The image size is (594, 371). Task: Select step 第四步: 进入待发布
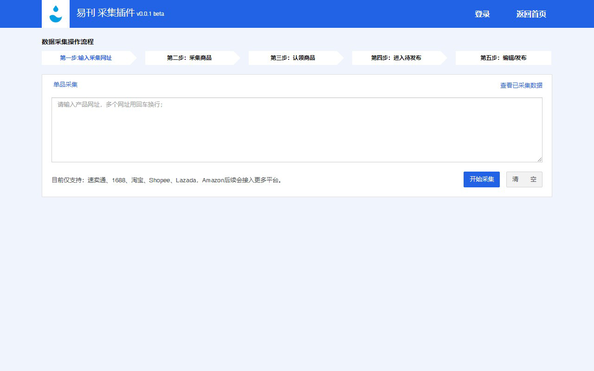coord(398,58)
